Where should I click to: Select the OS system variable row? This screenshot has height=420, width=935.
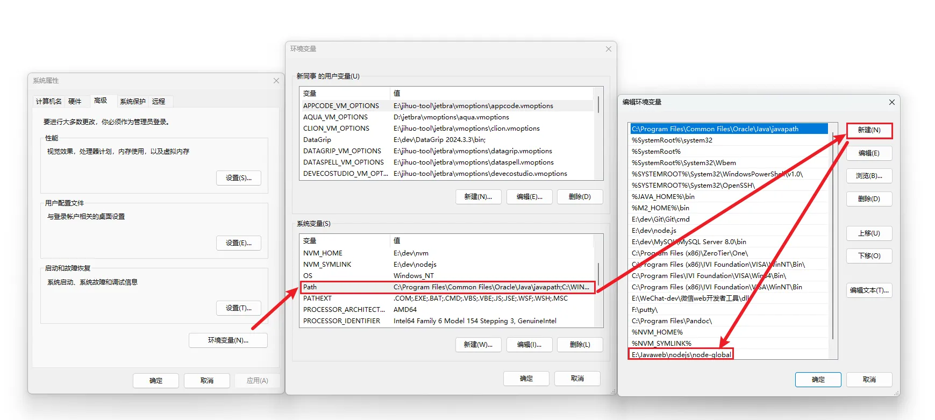pyautogui.click(x=446, y=276)
